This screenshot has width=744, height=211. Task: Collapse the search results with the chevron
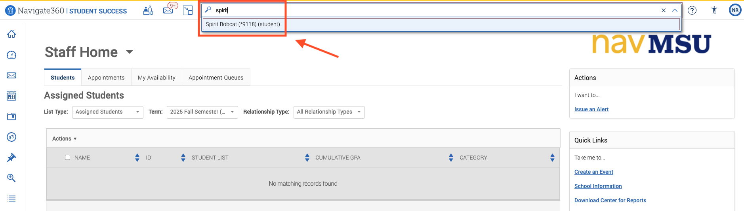(x=675, y=10)
